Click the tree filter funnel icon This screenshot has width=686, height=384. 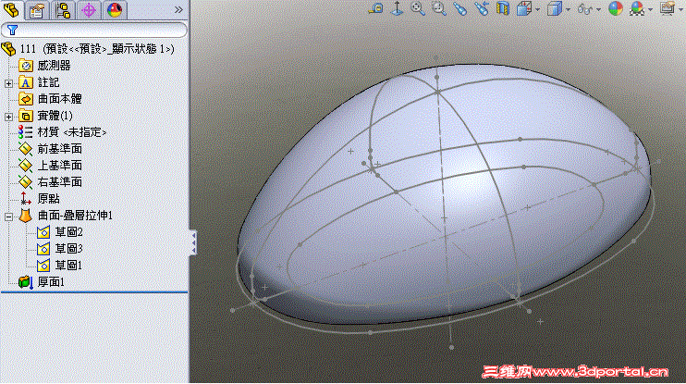pos(12,30)
